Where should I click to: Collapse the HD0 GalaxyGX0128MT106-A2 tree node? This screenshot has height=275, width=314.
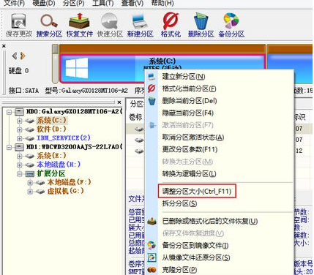coord(10,112)
